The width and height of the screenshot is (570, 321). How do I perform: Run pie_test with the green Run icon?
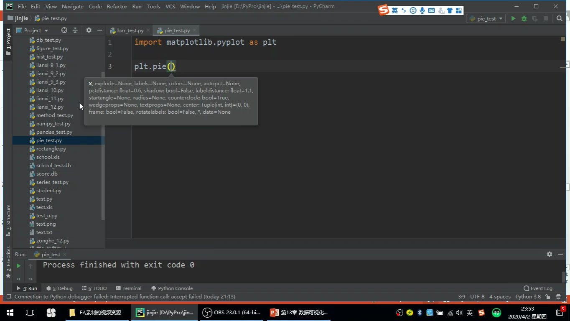coord(513,18)
